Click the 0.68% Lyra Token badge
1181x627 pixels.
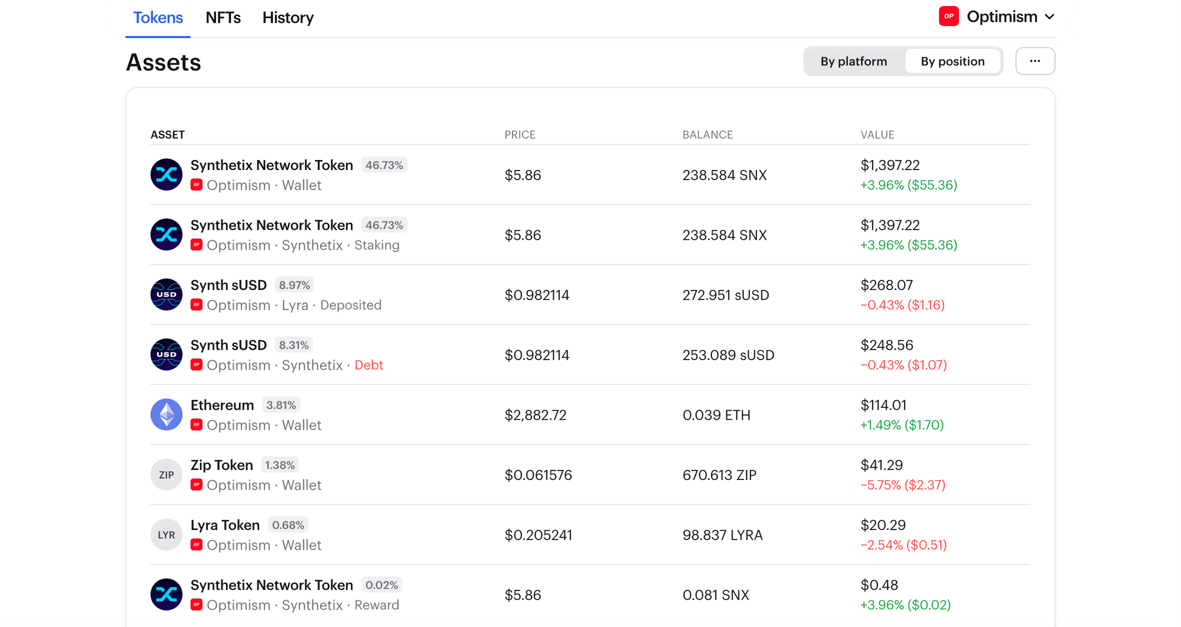click(288, 525)
